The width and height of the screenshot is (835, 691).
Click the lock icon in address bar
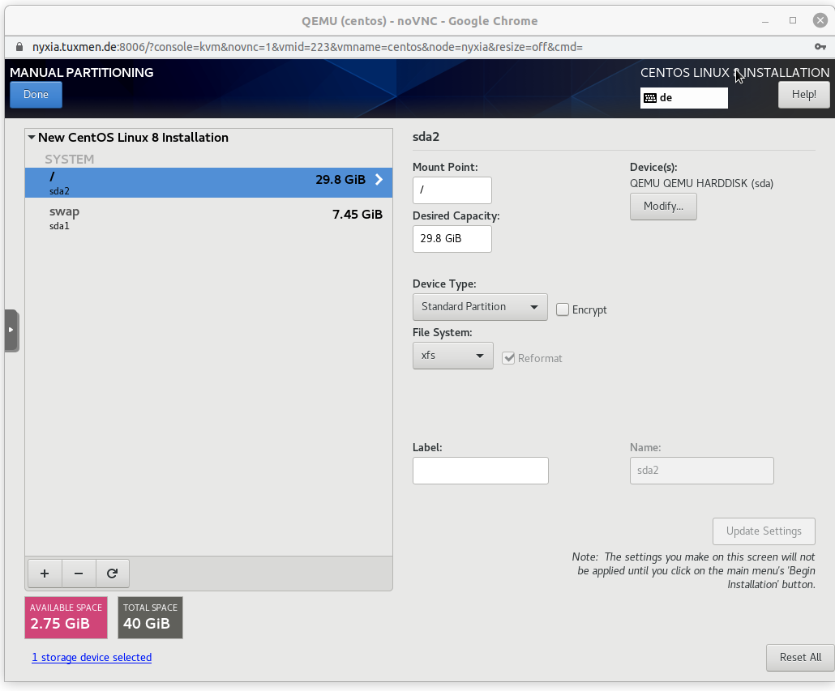click(20, 47)
